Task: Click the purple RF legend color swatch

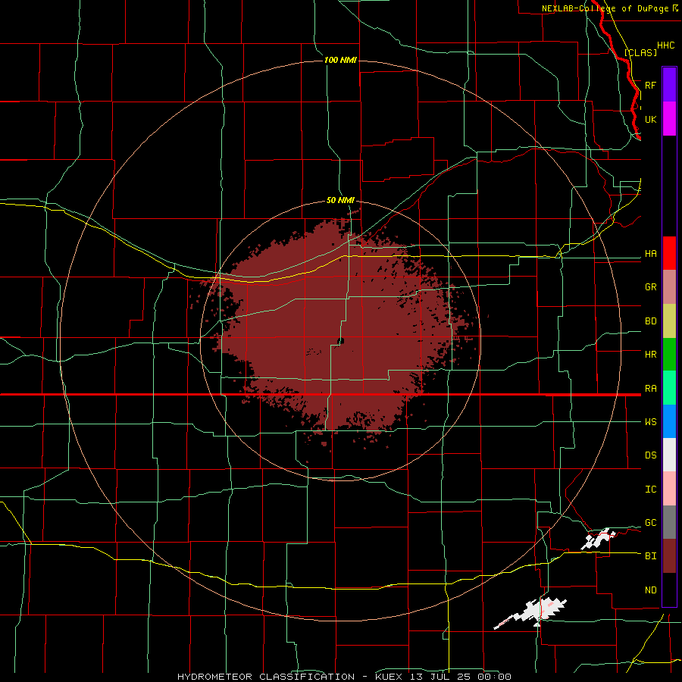Action: point(669,84)
